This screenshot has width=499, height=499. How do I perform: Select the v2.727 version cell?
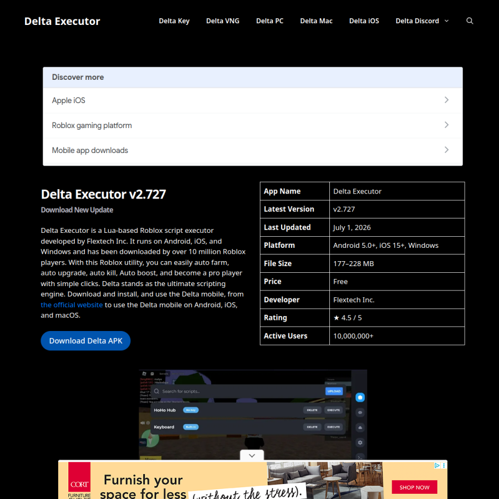(x=397, y=210)
